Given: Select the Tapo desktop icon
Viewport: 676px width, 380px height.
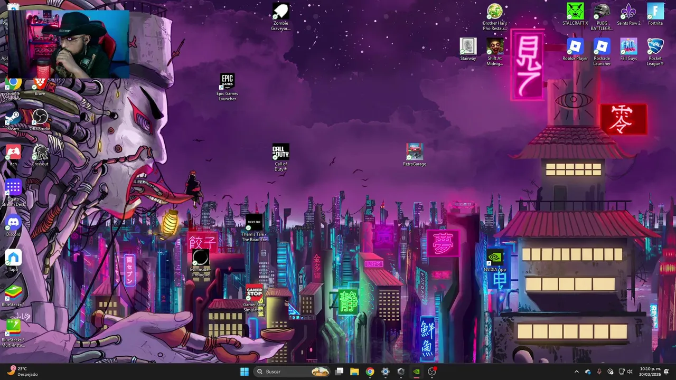Looking at the screenshot, I should pos(13,260).
